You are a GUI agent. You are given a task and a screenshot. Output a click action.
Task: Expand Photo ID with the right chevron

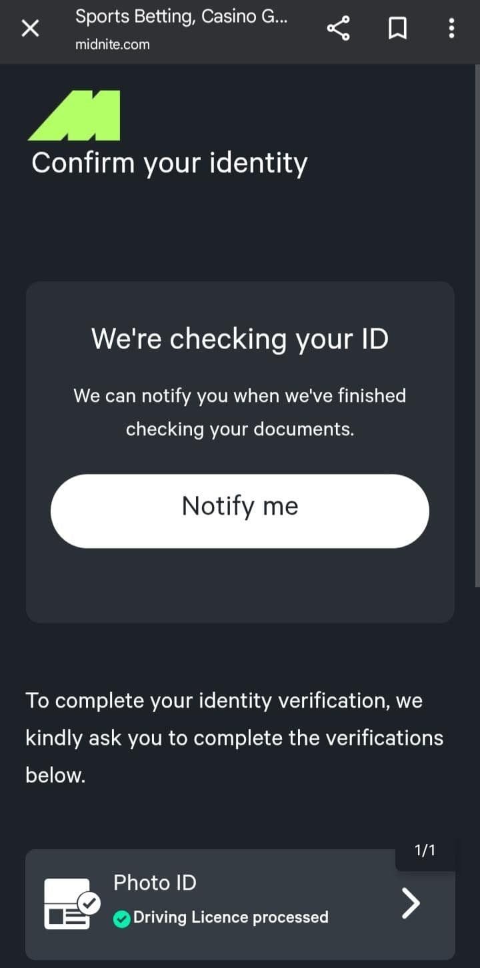pyautogui.click(x=411, y=904)
